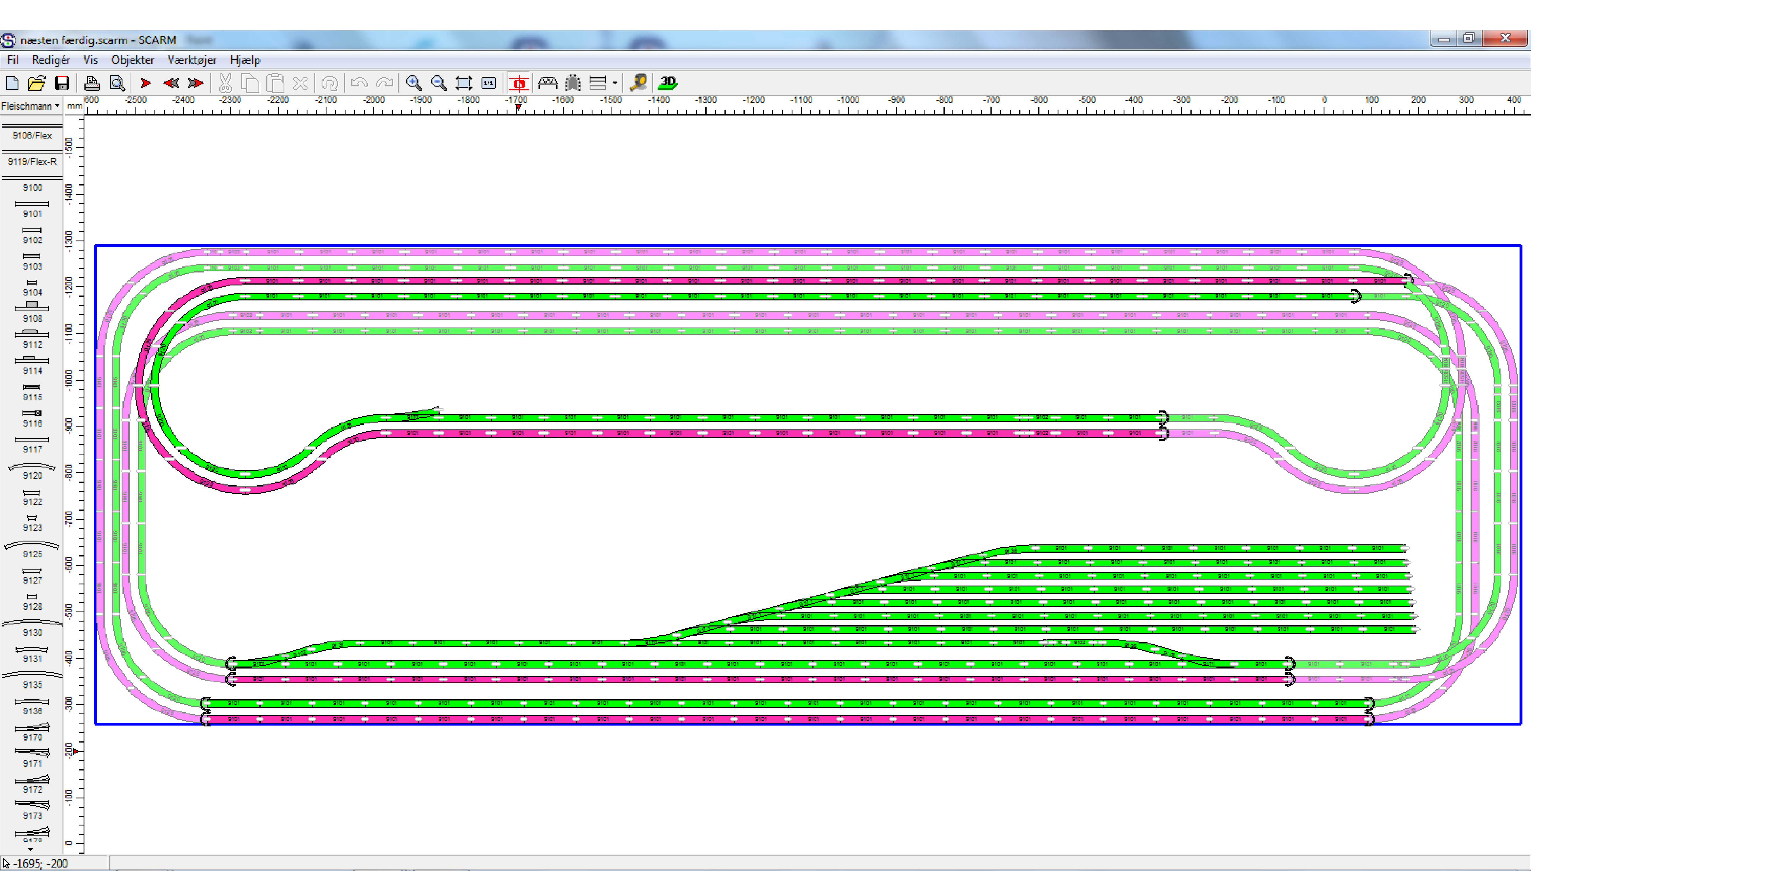Click the red marker on vertical ruler
The width and height of the screenshot is (1774, 871).
click(76, 751)
